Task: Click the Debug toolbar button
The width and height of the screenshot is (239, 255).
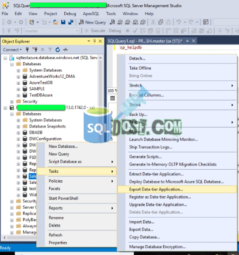Action: tap(115, 31)
